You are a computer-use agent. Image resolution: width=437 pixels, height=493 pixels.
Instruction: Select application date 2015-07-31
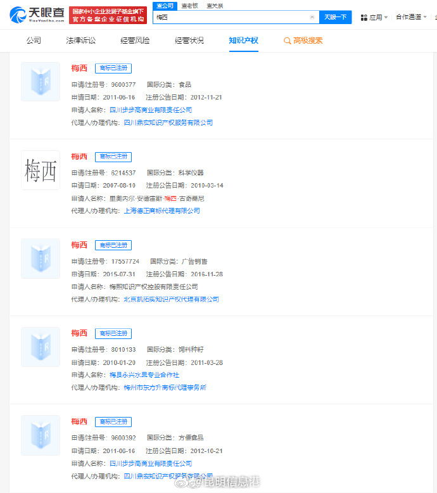119,274
